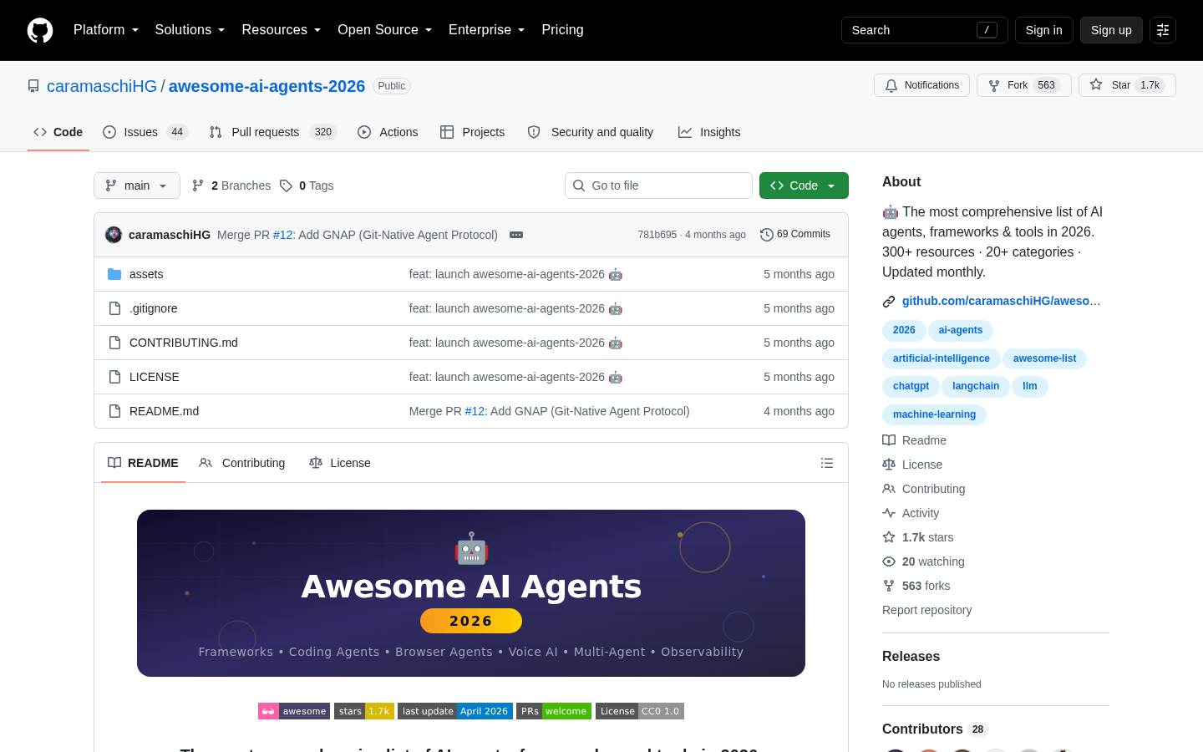Click the stars 1.7k badge
The image size is (1203, 752).
364,711
